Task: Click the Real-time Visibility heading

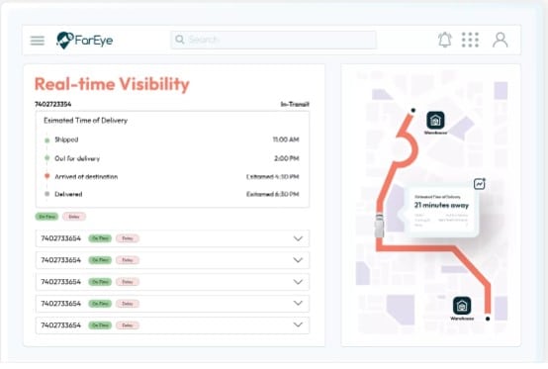Action: [x=112, y=84]
